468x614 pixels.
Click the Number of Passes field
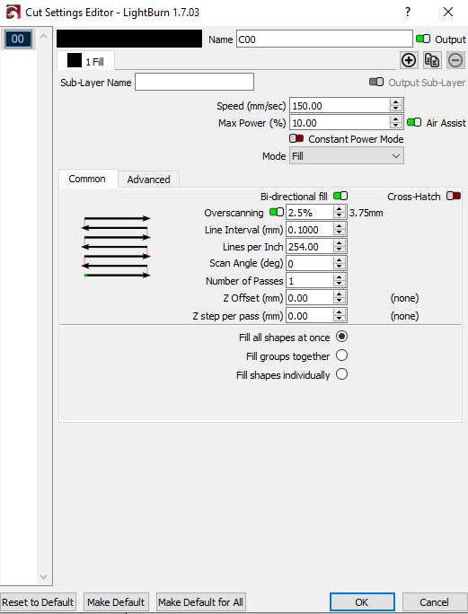pos(310,281)
